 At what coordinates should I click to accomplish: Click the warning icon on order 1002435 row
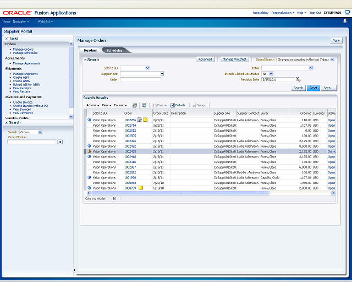pyautogui.click(x=89, y=151)
